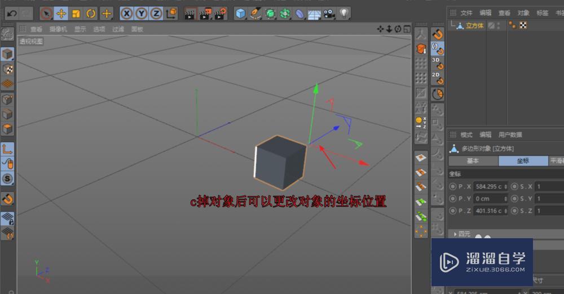This screenshot has width=564, height=294.
Task: Select the 立方体 object in tree
Action: point(475,25)
